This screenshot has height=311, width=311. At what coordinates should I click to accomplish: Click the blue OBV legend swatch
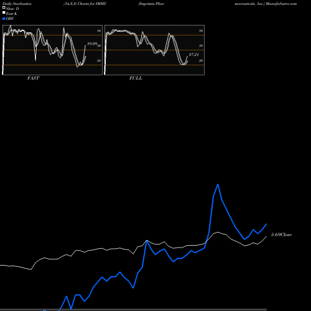click(x=4, y=19)
